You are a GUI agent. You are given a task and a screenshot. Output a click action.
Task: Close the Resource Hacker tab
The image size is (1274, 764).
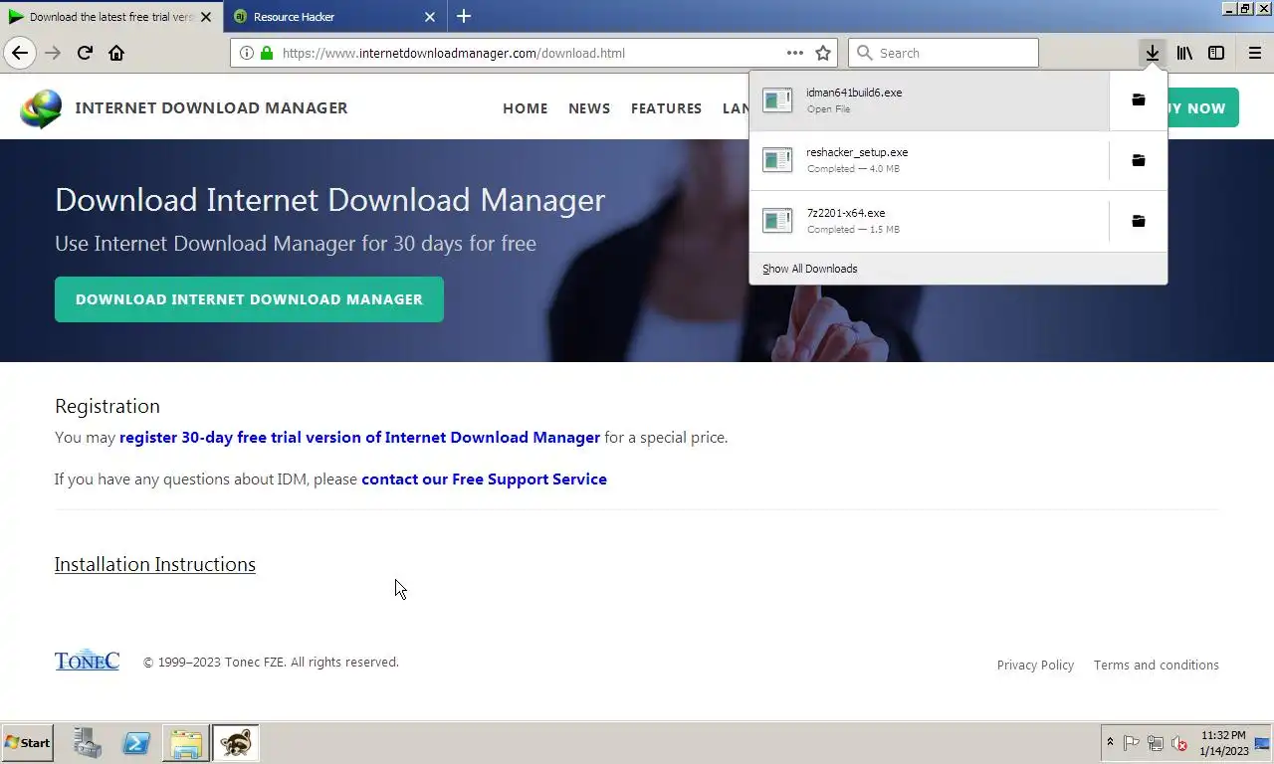pyautogui.click(x=430, y=17)
